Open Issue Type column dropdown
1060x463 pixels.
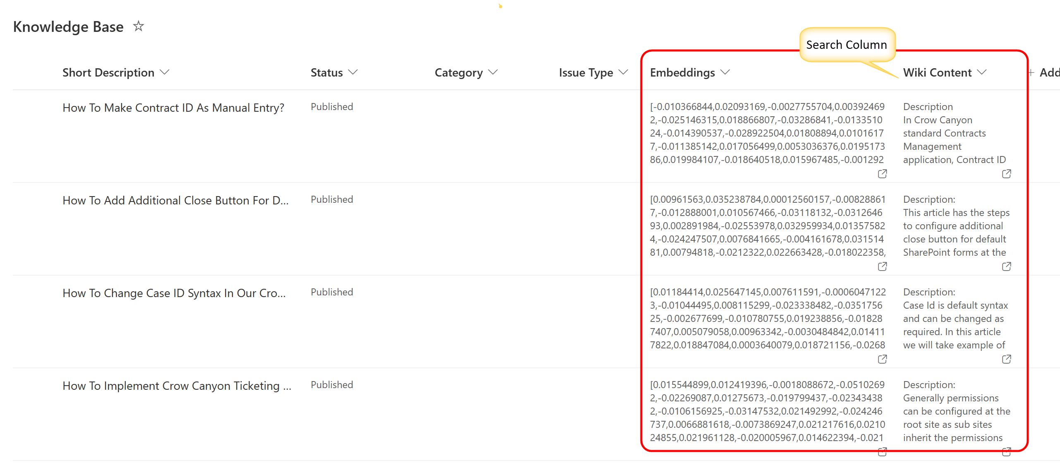pyautogui.click(x=623, y=72)
